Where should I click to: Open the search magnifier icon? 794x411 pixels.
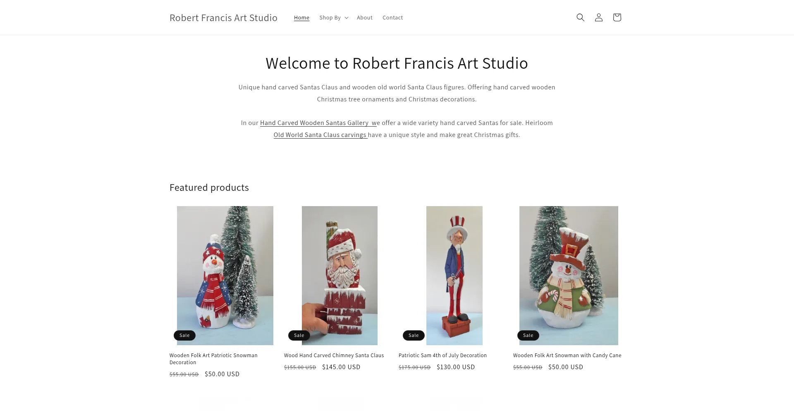[580, 17]
